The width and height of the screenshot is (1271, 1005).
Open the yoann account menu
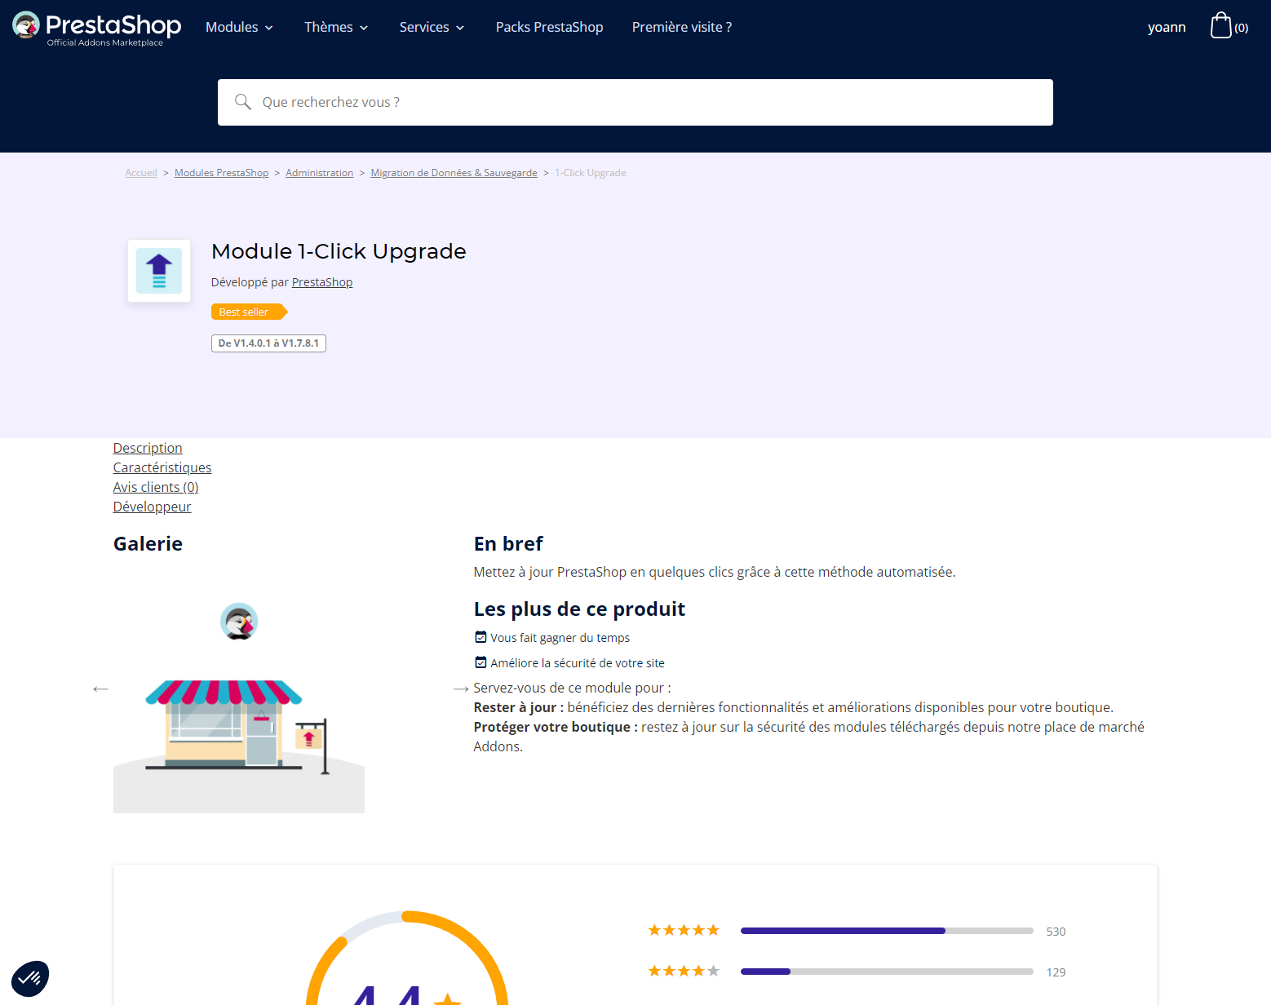[x=1167, y=27]
